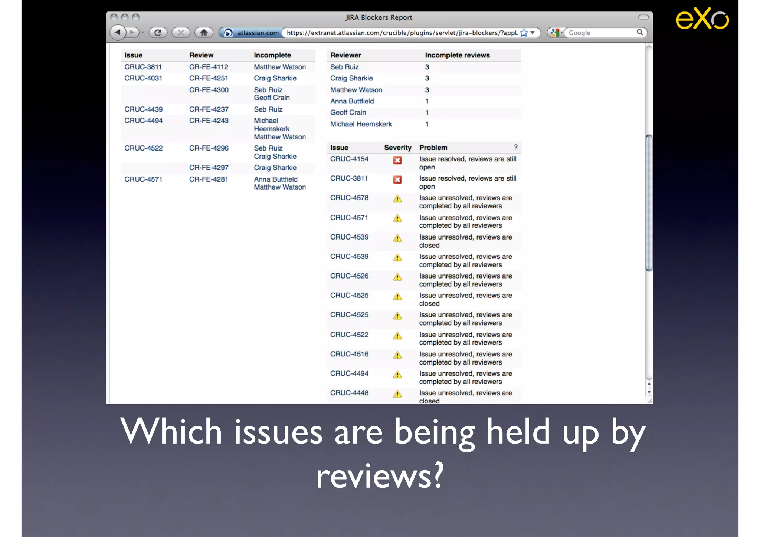Click Seb Ruiz in Reviewer table
Viewport: 760px width, 537px height.
[344, 67]
